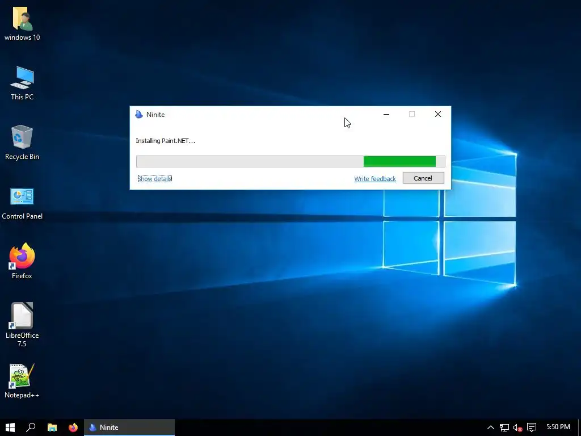The image size is (581, 436).
Task: Click the green installation progress bar
Action: (290, 162)
